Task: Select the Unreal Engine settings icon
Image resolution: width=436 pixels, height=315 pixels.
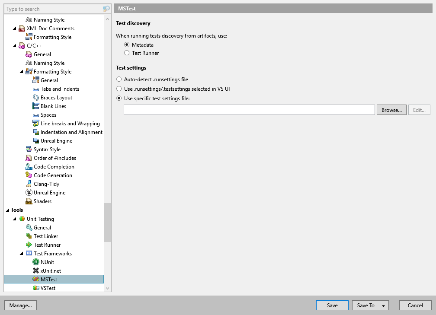Action: (29, 192)
